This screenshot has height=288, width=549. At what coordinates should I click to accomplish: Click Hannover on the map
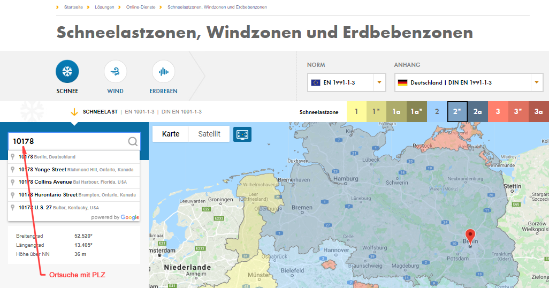(x=336, y=250)
